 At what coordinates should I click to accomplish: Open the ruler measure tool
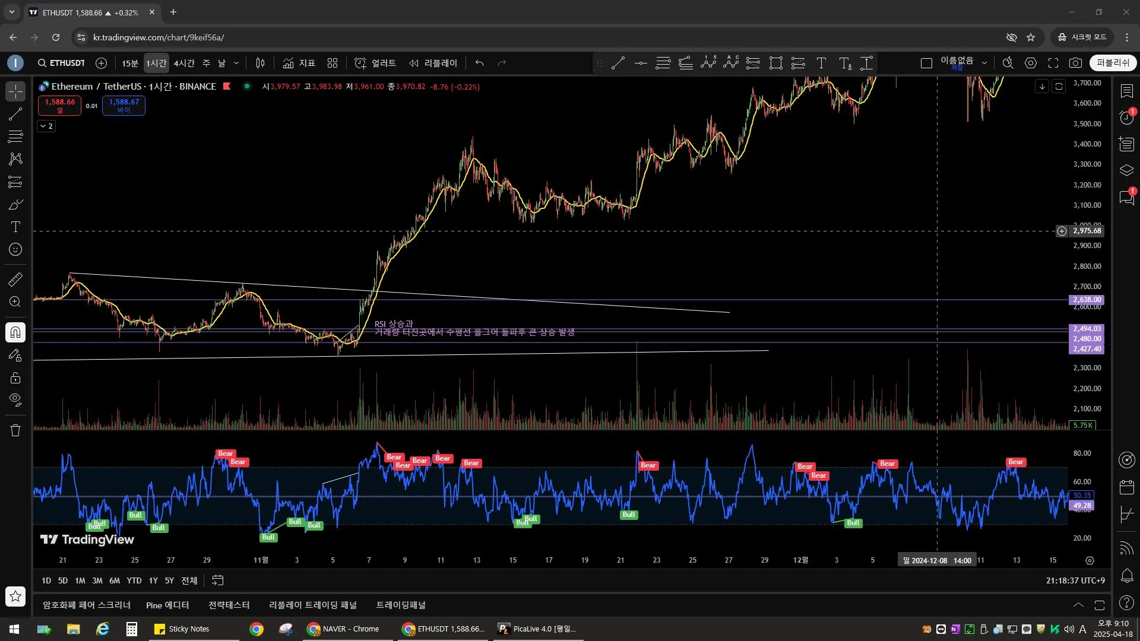click(15, 279)
